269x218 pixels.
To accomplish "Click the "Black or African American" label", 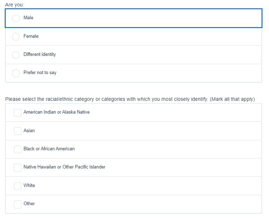I will 49,149.
